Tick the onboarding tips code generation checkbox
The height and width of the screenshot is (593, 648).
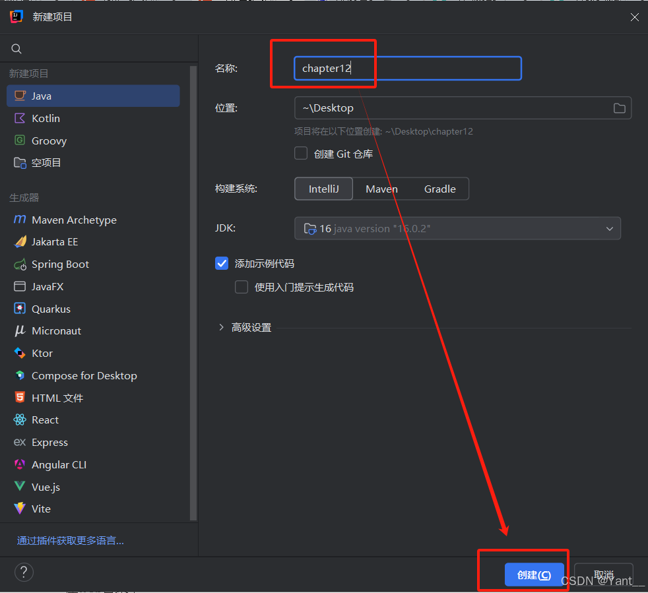(242, 287)
